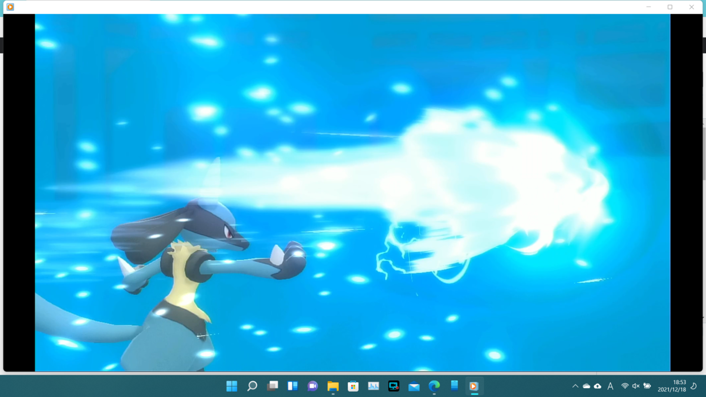Open Task View on the taskbar

point(272,386)
